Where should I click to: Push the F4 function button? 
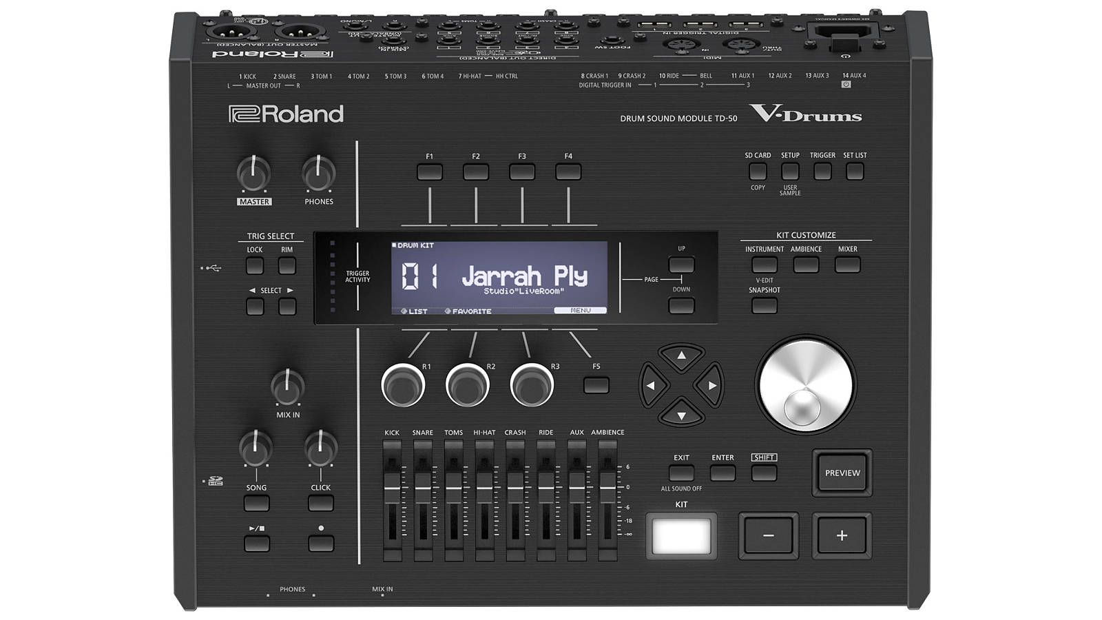pyautogui.click(x=568, y=172)
